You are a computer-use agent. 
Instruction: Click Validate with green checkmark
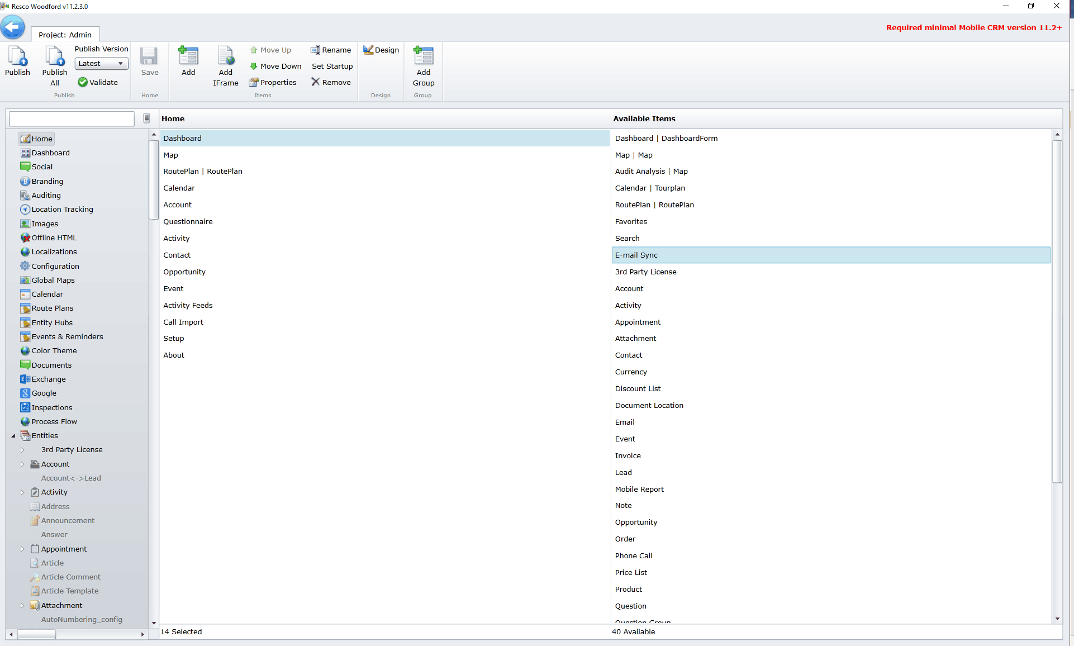coord(98,82)
